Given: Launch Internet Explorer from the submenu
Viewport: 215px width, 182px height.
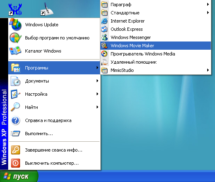Looking at the screenshot, I should [156, 21].
